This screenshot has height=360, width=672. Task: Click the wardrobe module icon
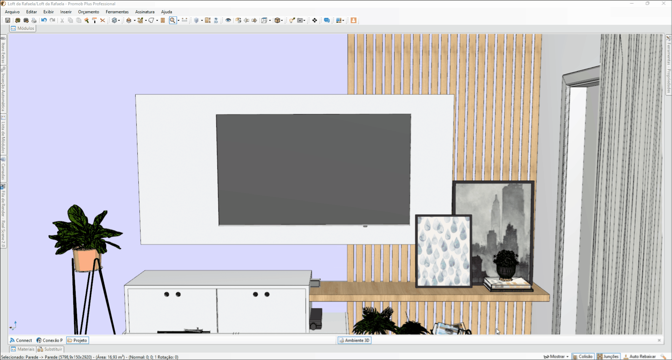click(163, 20)
